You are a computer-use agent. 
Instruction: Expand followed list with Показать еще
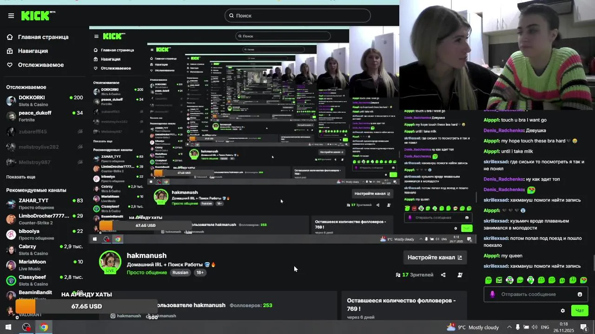pos(20,177)
